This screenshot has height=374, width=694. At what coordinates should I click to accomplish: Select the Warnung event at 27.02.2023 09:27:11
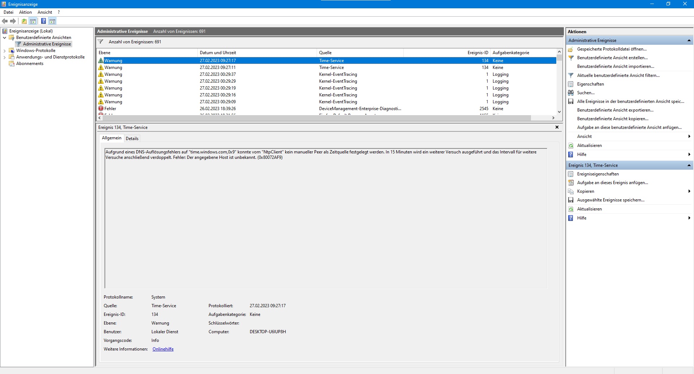[x=326, y=68]
